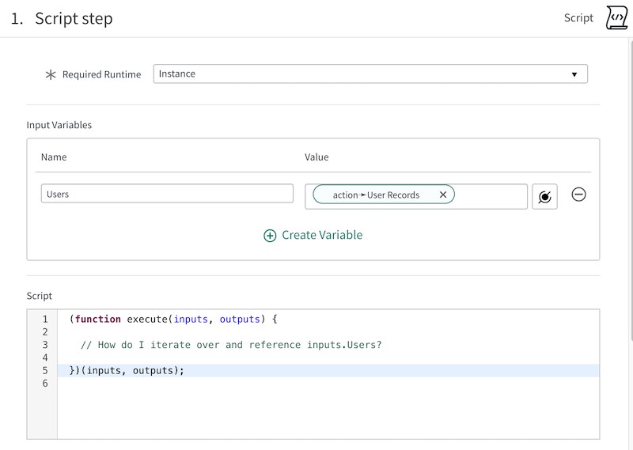633x450 pixels.
Task: Click line number 2 in gutter
Action: coord(45,331)
